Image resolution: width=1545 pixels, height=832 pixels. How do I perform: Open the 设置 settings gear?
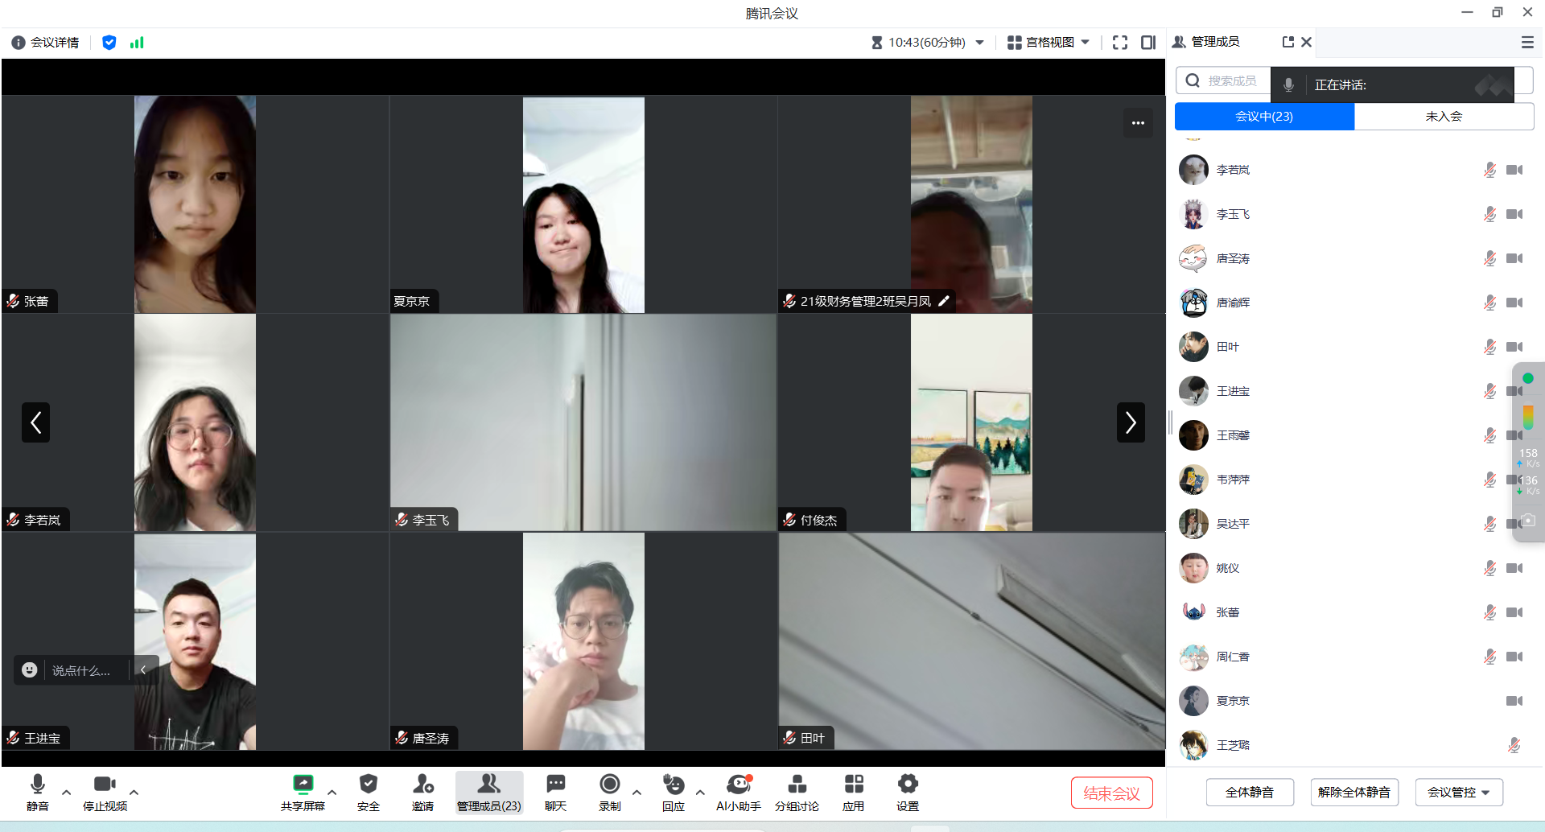[x=907, y=792]
